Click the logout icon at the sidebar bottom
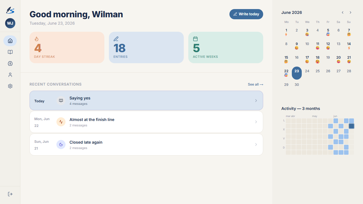Screen dimensions: 363x204 tap(10, 194)
